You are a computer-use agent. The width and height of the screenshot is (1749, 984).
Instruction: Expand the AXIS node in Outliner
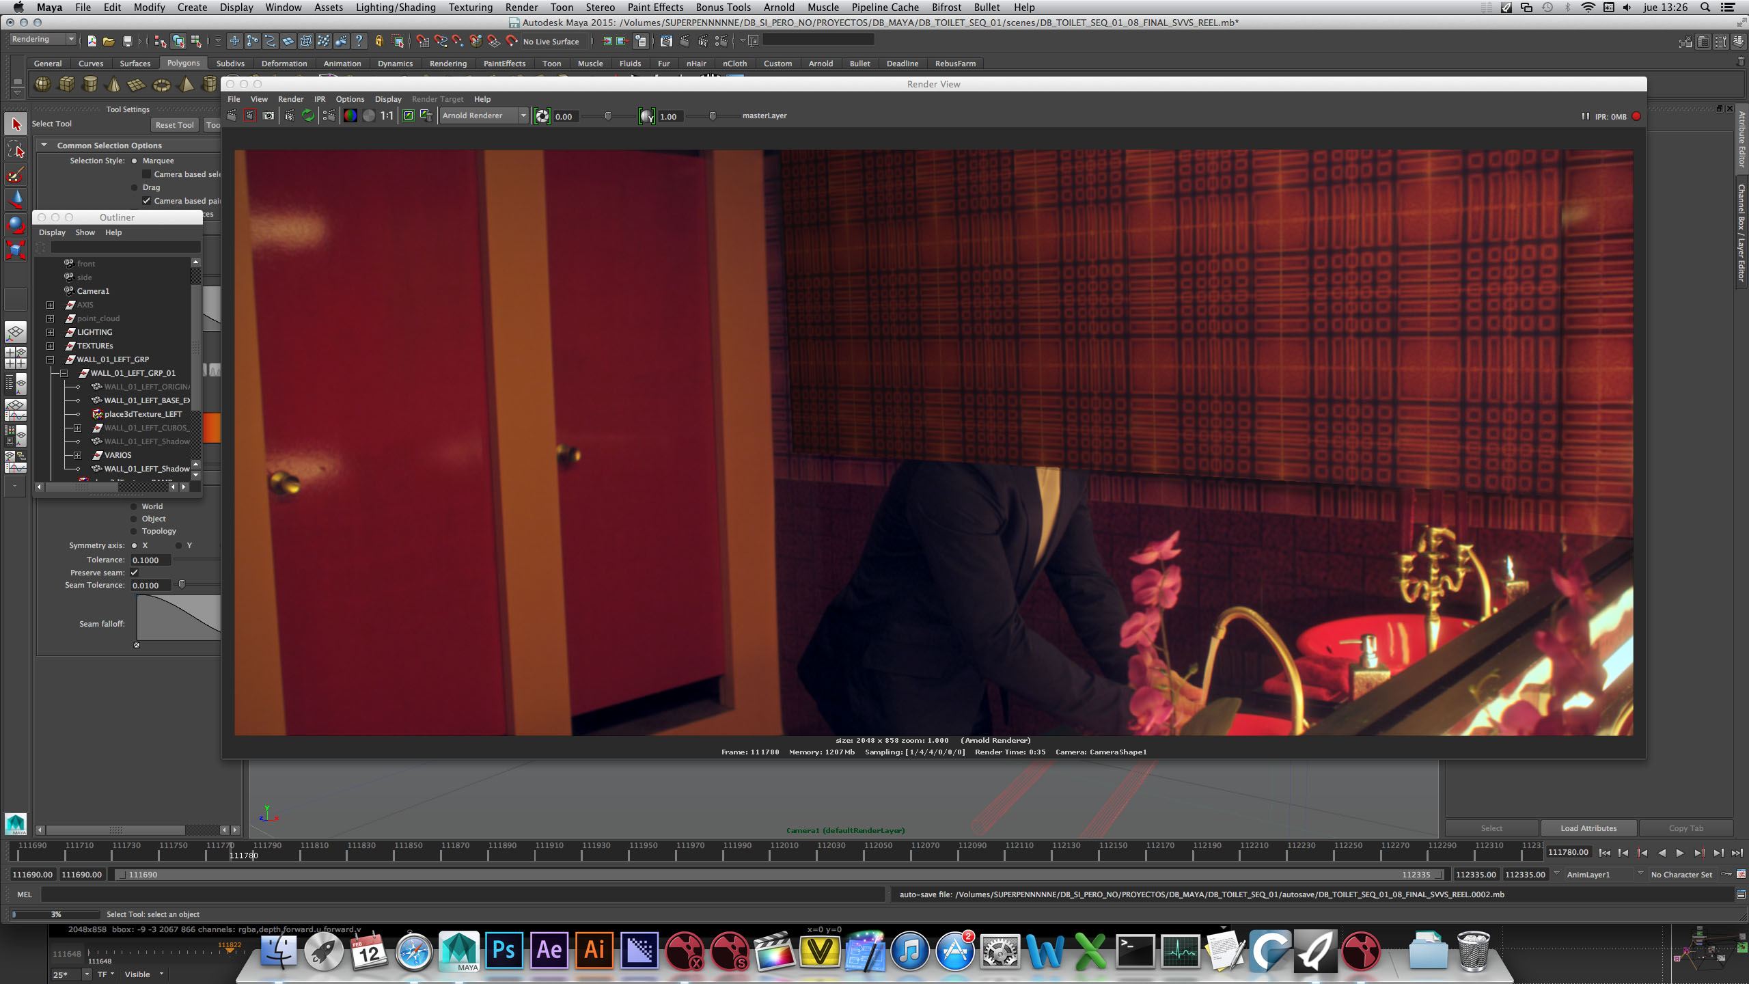coord(50,305)
